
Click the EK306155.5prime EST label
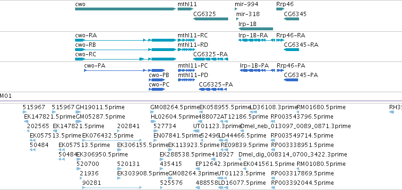[x=143, y=145]
